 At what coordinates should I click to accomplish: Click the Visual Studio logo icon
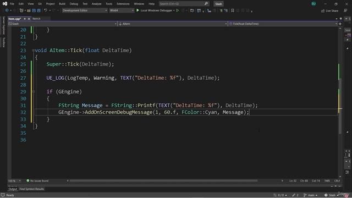click(5, 4)
